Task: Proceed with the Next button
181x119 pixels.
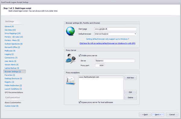Action: [158, 114]
